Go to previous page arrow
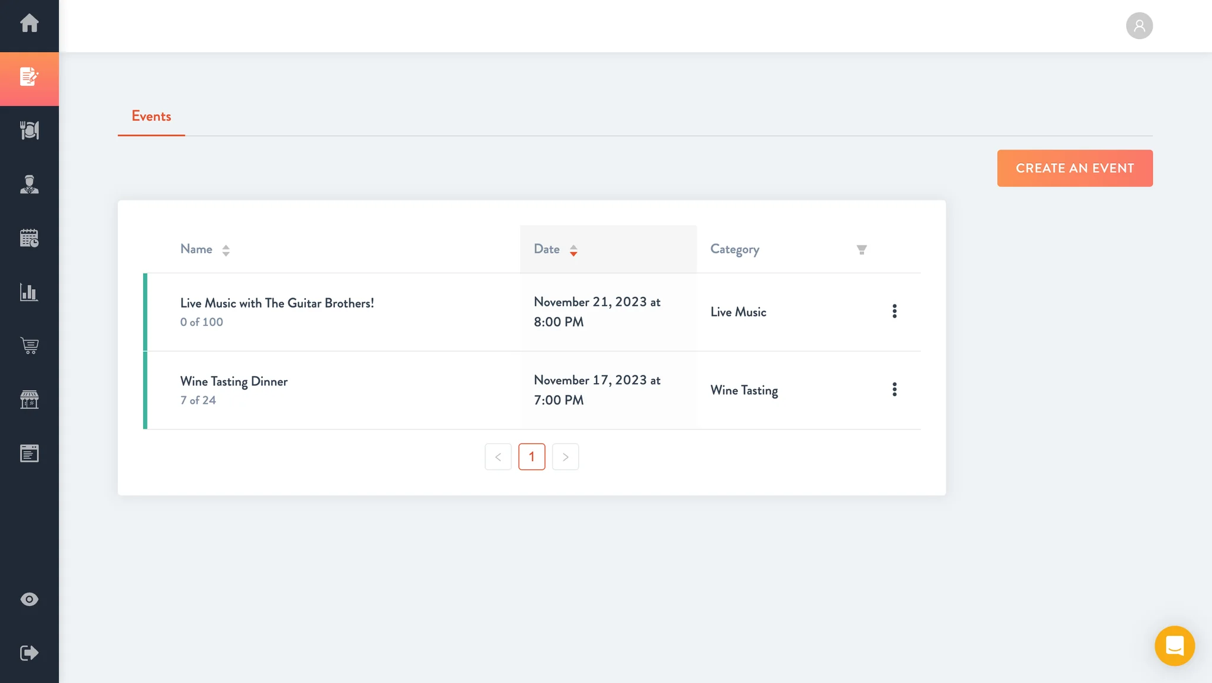1212x683 pixels. [x=498, y=457]
